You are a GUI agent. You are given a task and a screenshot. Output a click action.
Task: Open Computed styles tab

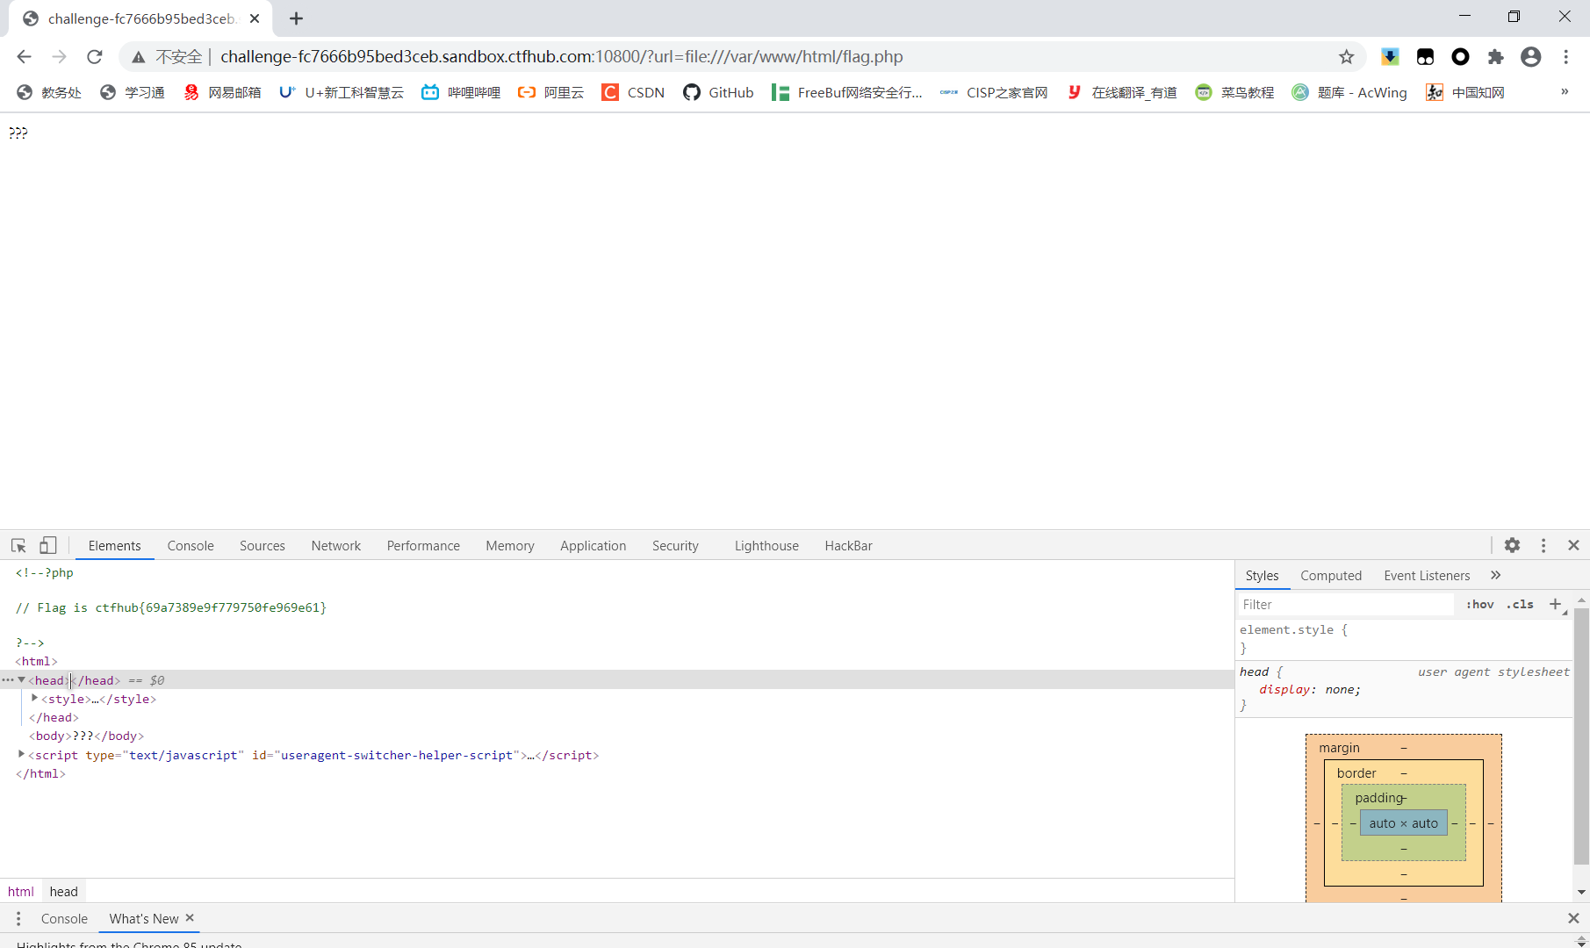tap(1331, 575)
